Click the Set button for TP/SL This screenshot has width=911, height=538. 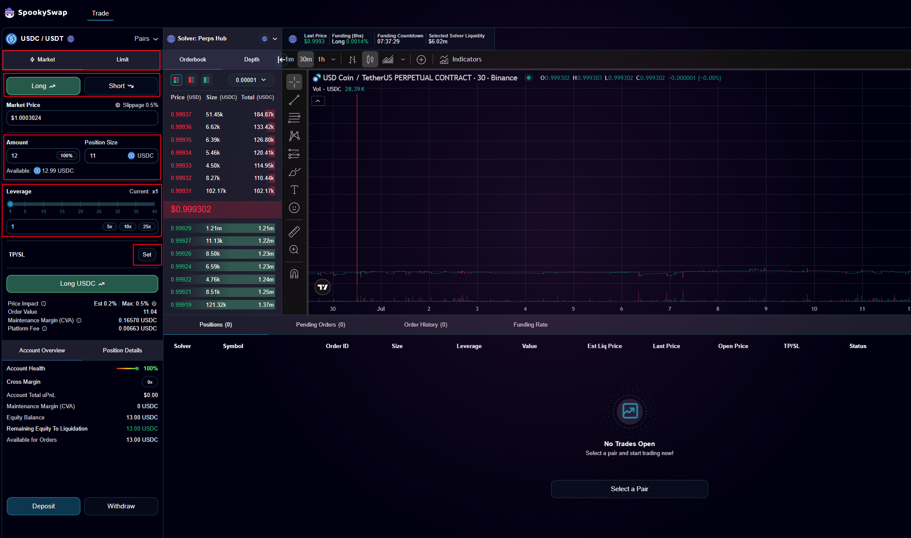click(x=147, y=254)
